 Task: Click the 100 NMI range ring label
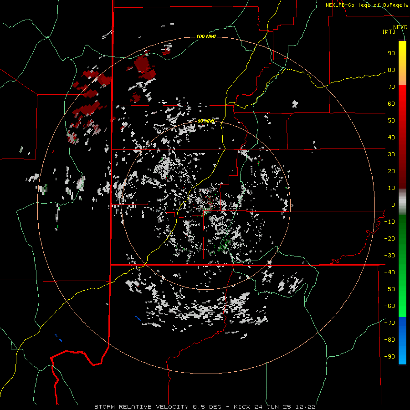[x=206, y=36]
